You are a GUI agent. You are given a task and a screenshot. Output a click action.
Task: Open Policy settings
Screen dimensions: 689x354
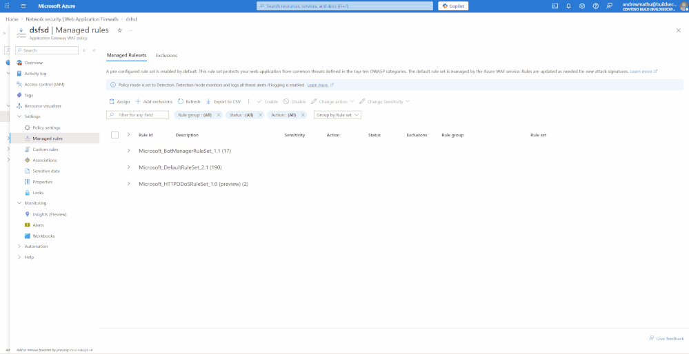46,127
